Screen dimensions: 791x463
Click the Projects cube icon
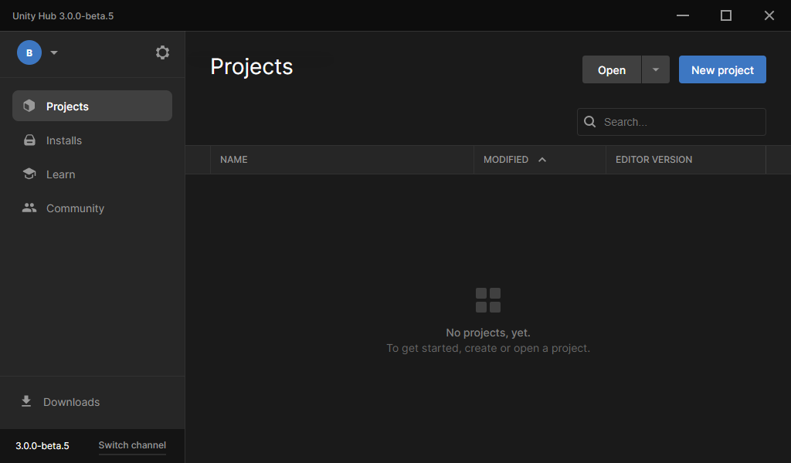click(29, 105)
